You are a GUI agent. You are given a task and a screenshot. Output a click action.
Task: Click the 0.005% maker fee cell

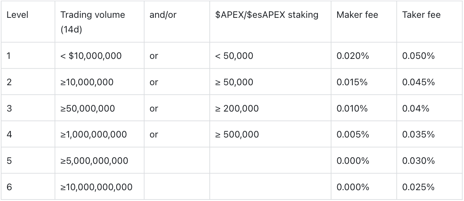(x=353, y=134)
